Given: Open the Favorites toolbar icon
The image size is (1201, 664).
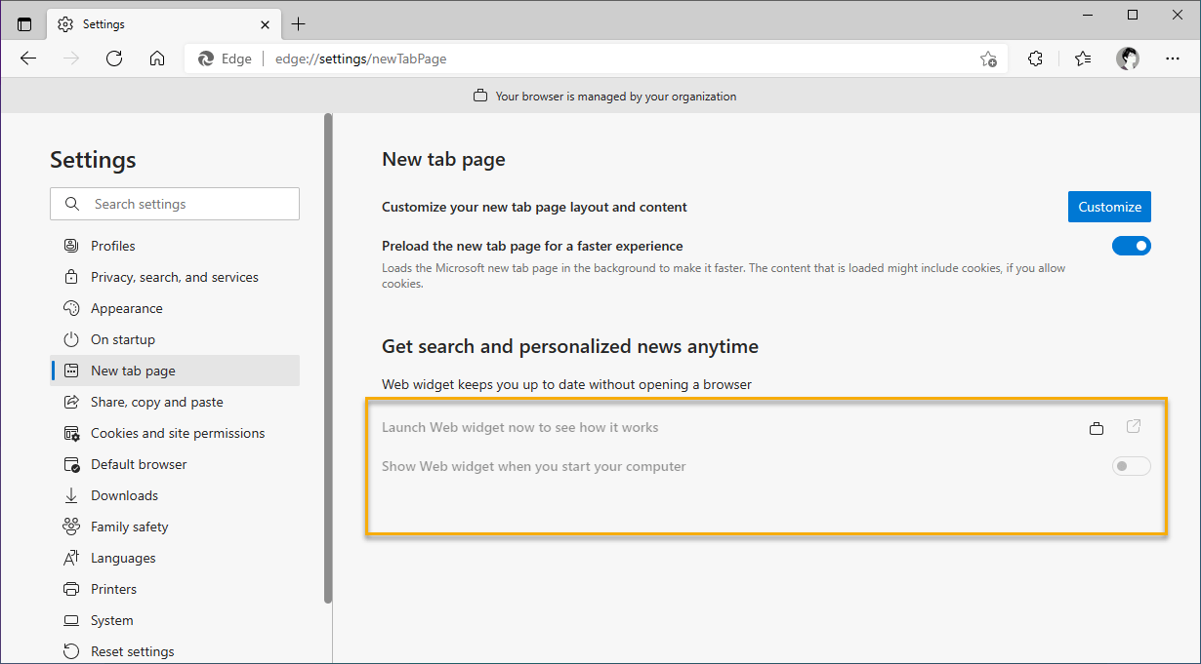Looking at the screenshot, I should coord(1082,59).
